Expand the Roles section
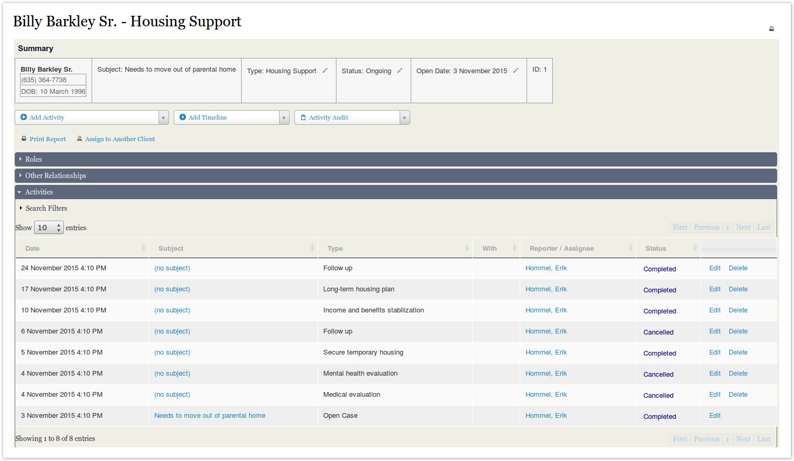 34,159
